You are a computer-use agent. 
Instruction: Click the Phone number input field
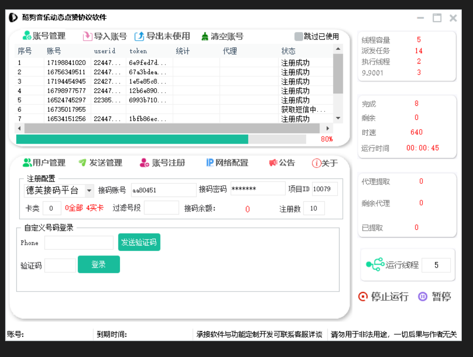[79, 243]
